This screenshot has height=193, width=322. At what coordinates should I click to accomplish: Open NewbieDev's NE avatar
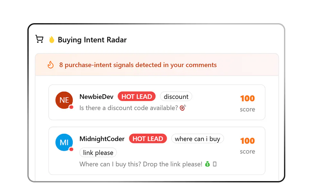[64, 100]
